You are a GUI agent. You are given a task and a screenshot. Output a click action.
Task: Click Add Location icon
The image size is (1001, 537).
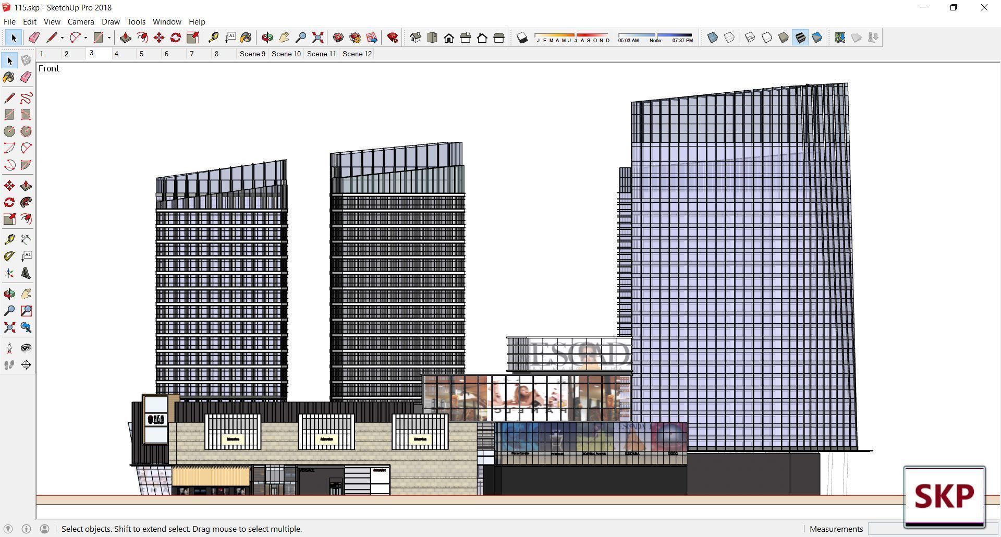click(839, 38)
